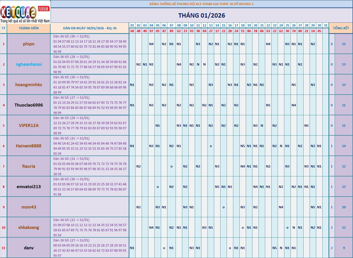Select member name danv
Image resolution: width=353 pixels, height=258 pixels.
[x=29, y=248]
